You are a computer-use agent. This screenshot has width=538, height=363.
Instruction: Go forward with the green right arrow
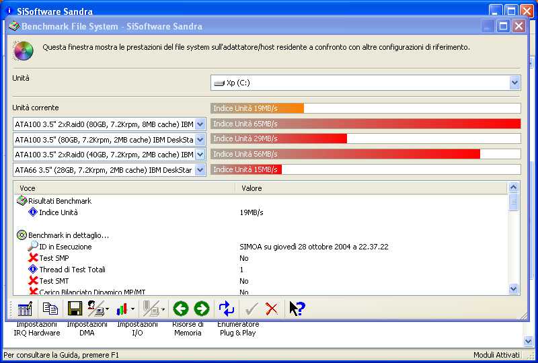(202, 309)
